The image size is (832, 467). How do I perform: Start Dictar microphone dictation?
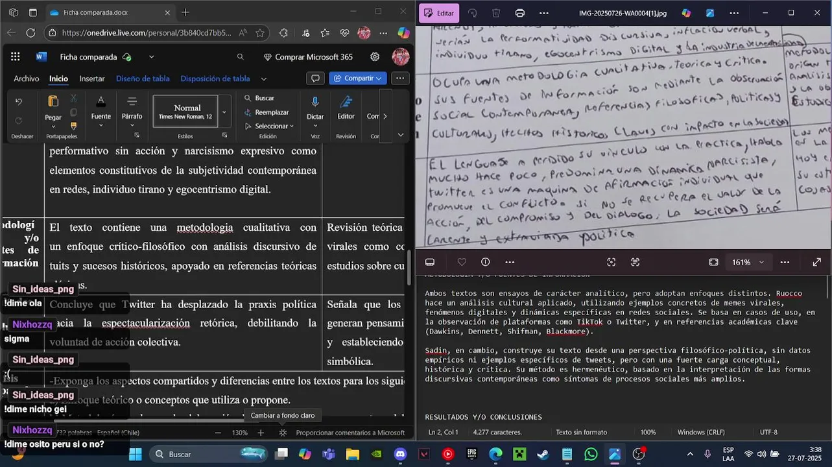[x=315, y=108]
